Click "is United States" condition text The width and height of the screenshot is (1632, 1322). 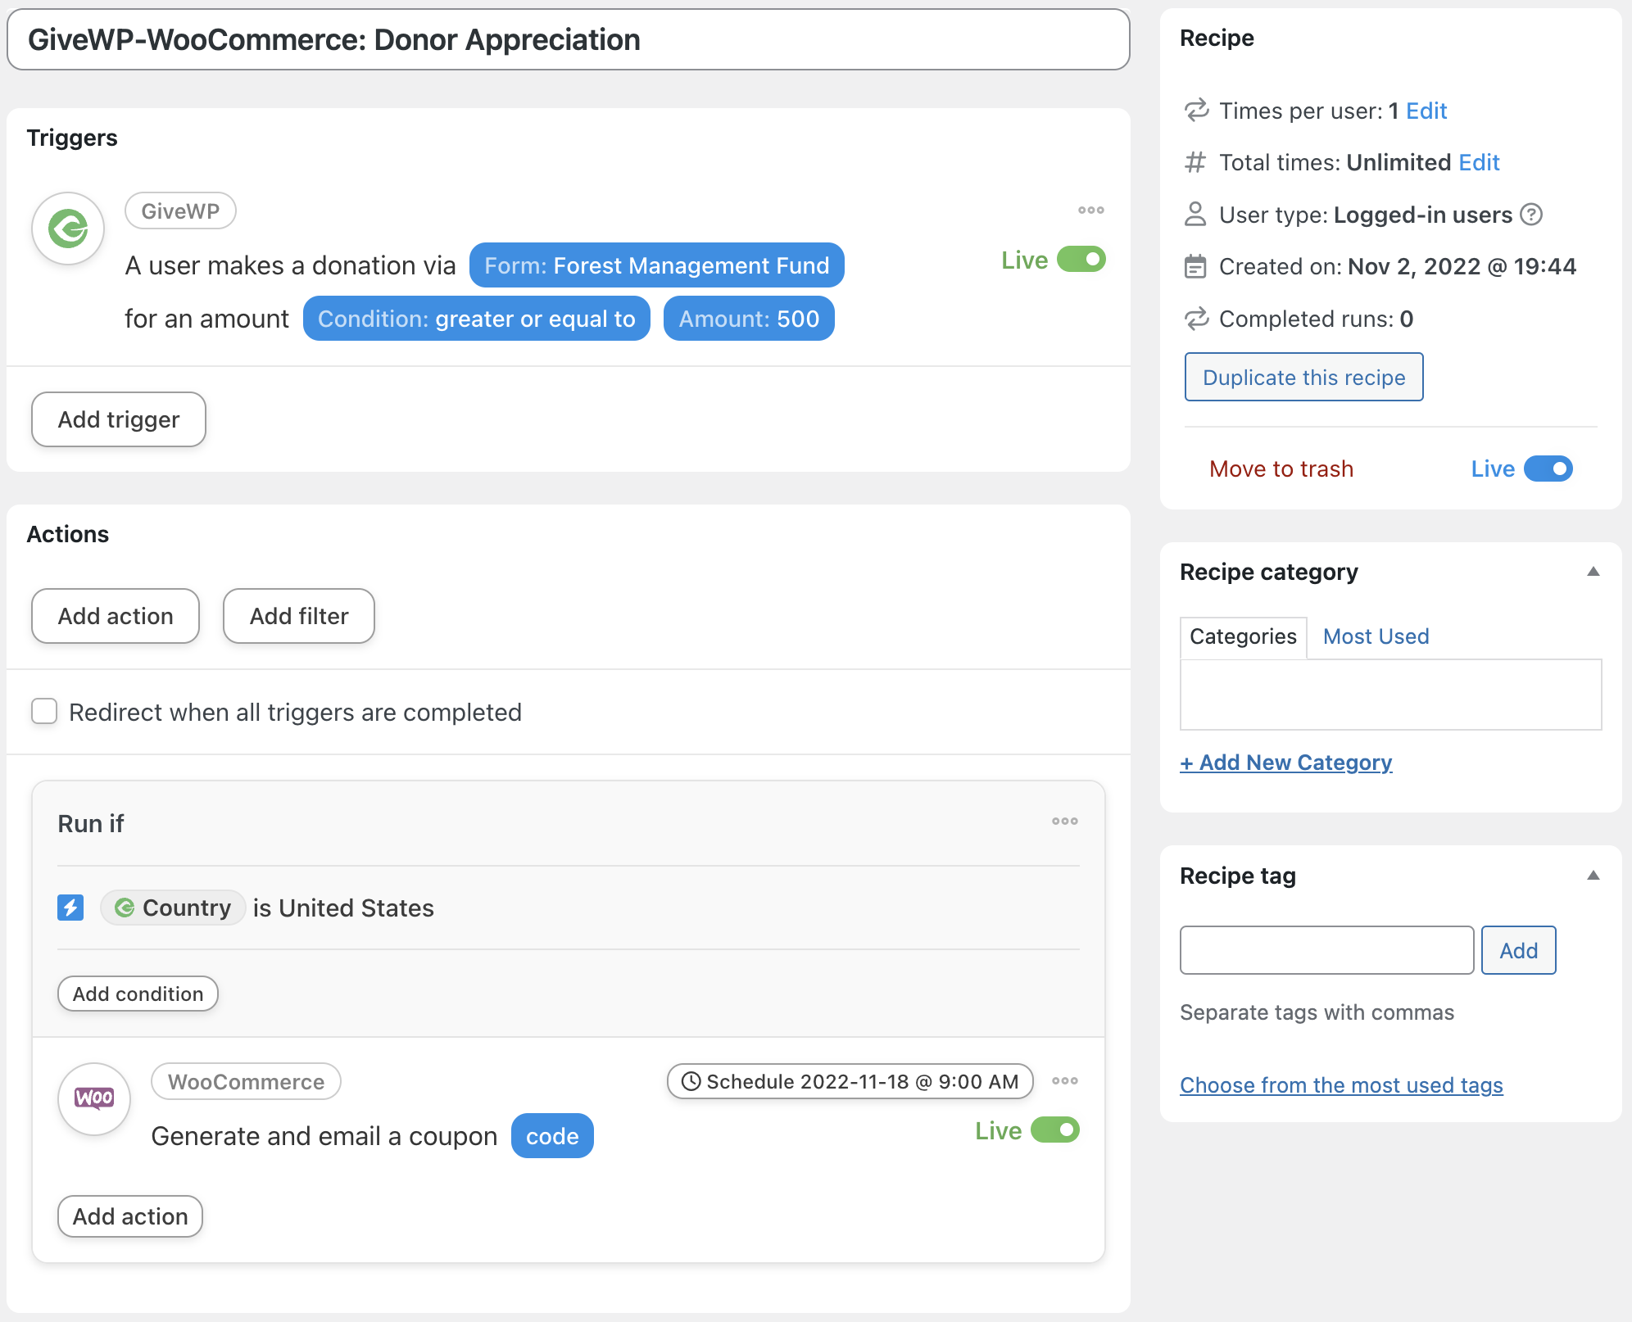click(x=343, y=908)
